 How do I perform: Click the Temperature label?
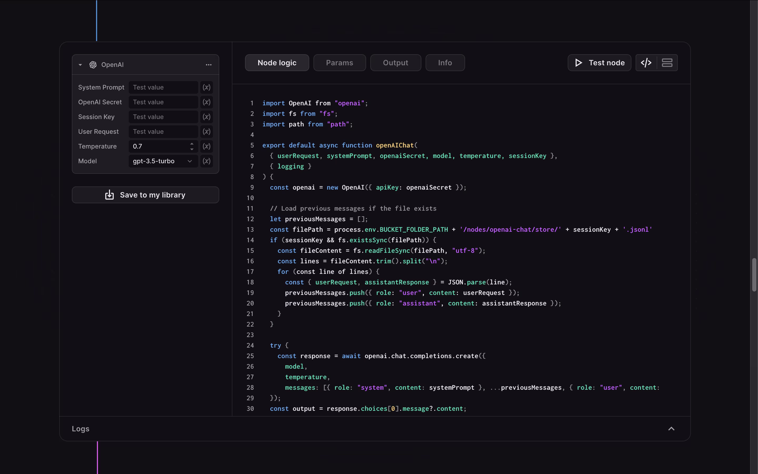[x=97, y=146]
